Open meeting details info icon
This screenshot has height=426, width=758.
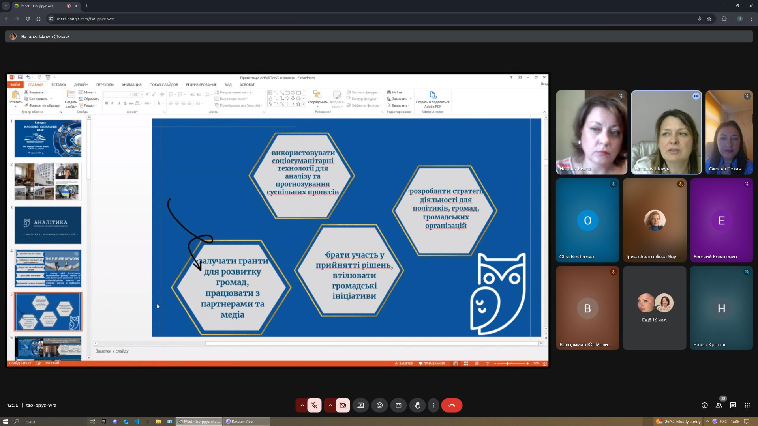pyautogui.click(x=704, y=405)
